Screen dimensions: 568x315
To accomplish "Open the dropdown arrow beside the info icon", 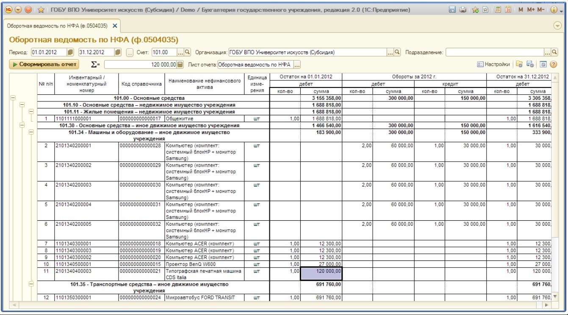I will 561,10.
